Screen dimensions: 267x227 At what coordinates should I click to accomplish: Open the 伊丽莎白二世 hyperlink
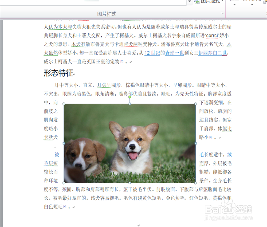point(213,53)
